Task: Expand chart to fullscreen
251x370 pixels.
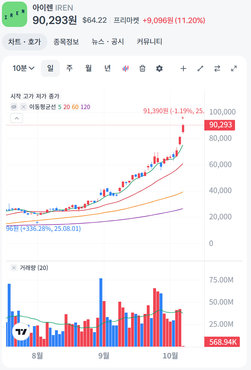Action: click(x=234, y=68)
